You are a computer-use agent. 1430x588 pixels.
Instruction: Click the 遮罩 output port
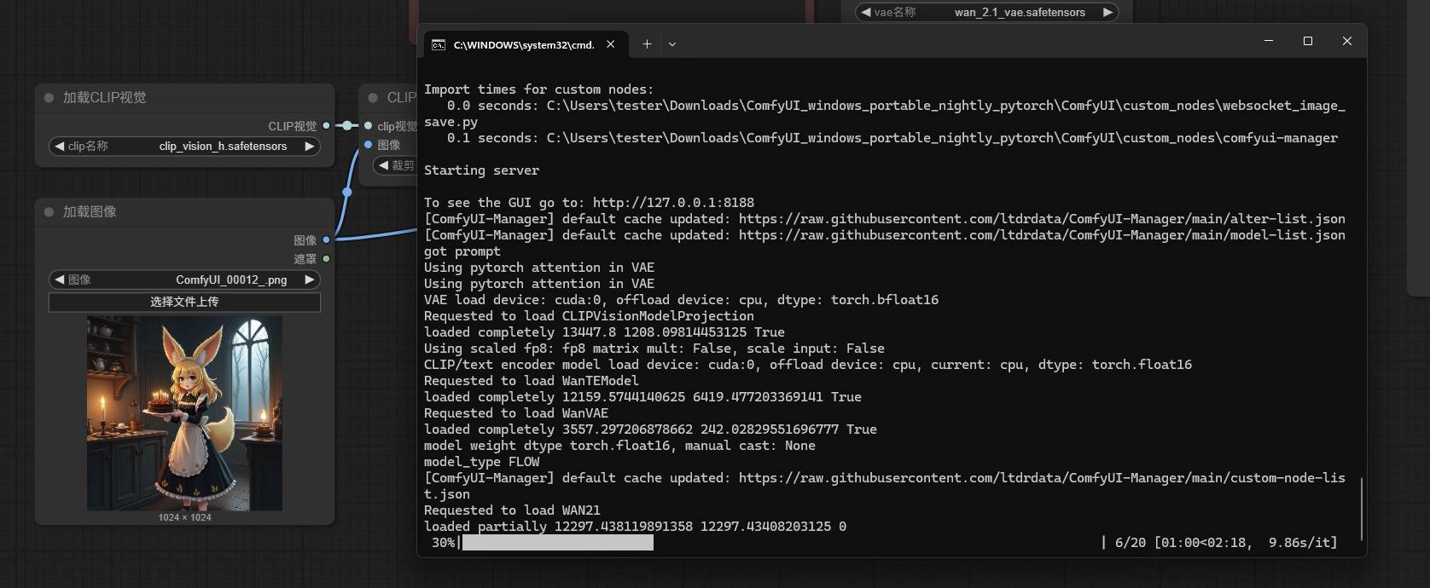pos(326,259)
